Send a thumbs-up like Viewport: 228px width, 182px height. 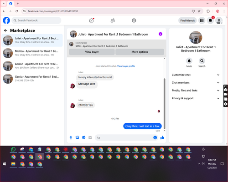[162, 137]
